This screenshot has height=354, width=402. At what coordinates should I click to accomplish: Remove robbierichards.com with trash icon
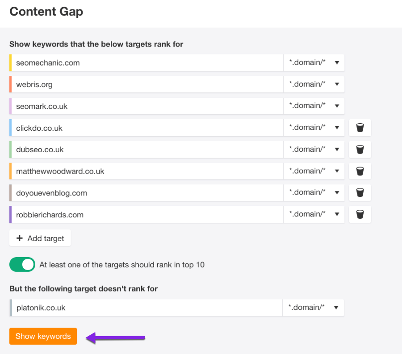(360, 215)
